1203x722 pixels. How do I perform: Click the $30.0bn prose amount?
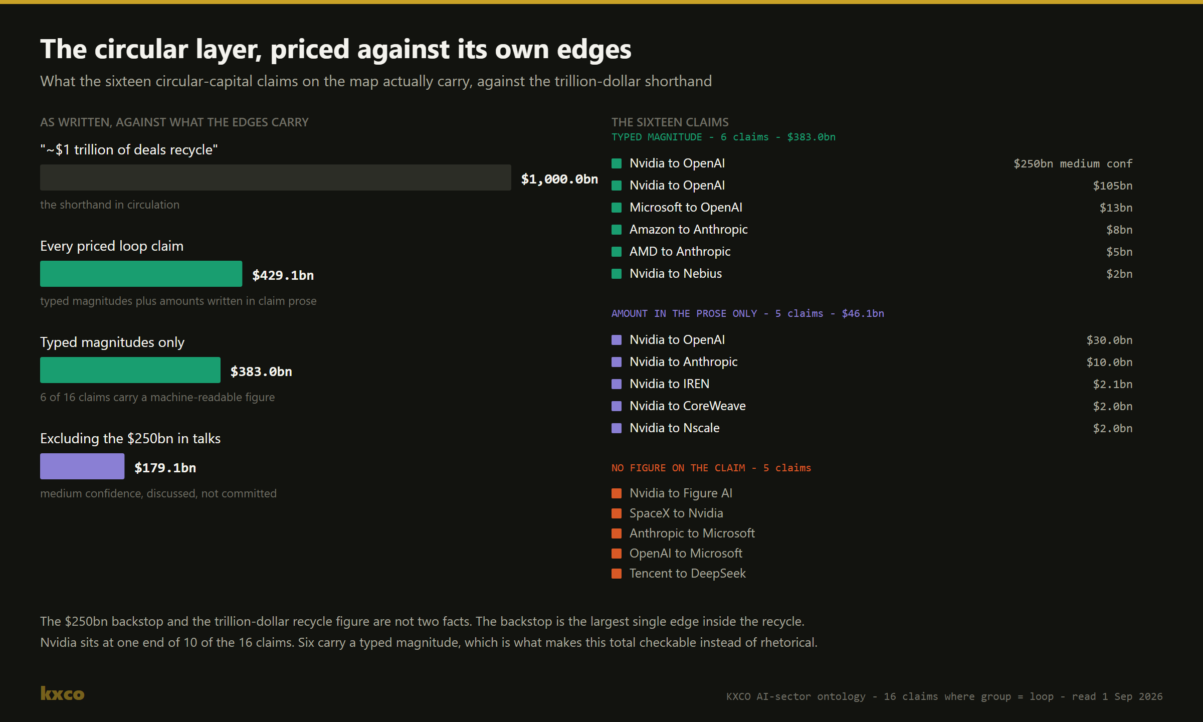[x=1109, y=340]
